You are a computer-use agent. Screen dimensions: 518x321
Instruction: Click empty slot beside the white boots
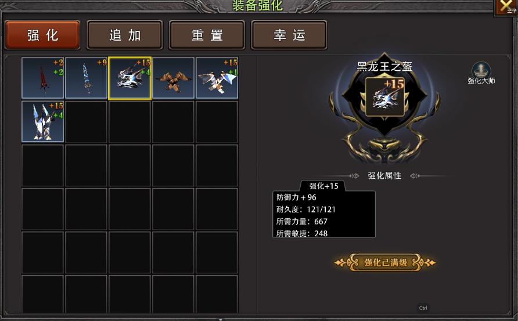86,121
